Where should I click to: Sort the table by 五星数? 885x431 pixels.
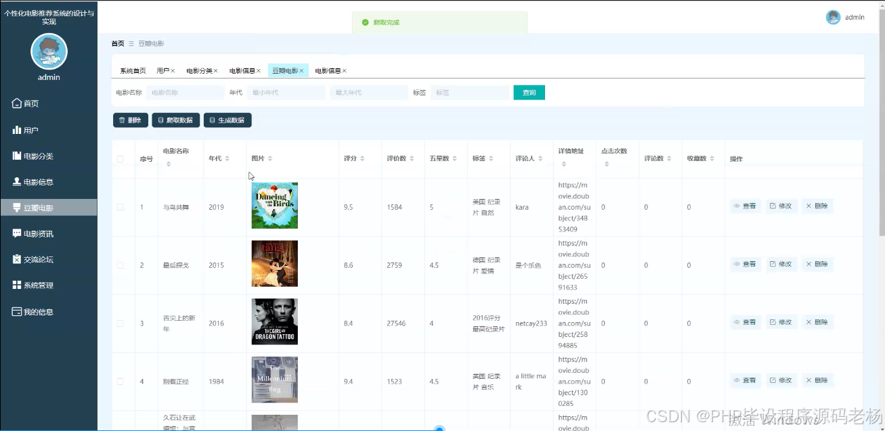tap(454, 158)
